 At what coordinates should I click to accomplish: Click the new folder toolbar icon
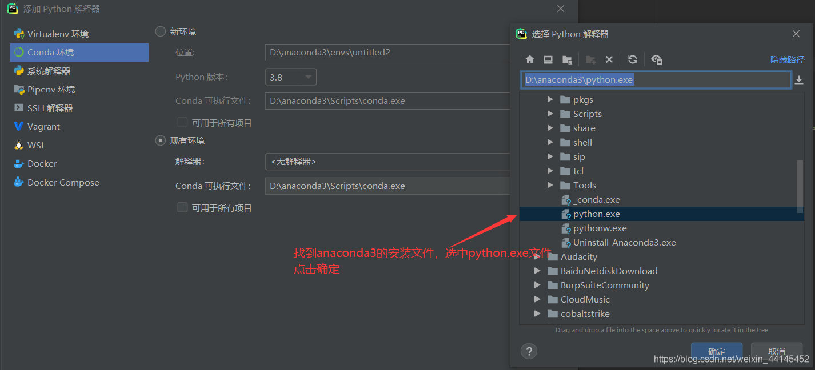pyautogui.click(x=591, y=59)
